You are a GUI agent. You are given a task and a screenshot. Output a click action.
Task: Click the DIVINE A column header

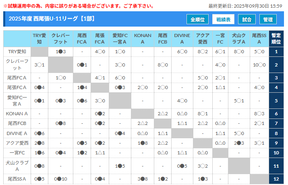pyautogui.click(x=182, y=39)
